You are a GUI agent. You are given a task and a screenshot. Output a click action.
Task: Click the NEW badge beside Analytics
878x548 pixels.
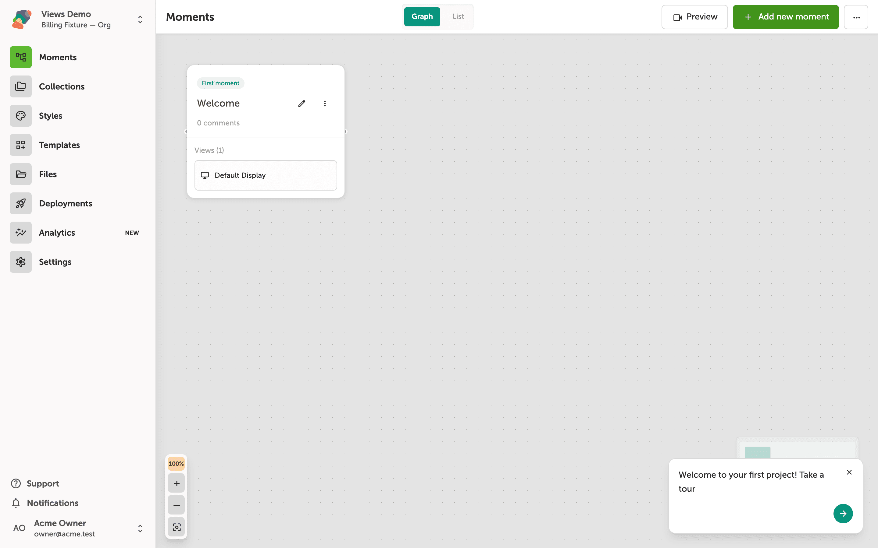pyautogui.click(x=132, y=233)
